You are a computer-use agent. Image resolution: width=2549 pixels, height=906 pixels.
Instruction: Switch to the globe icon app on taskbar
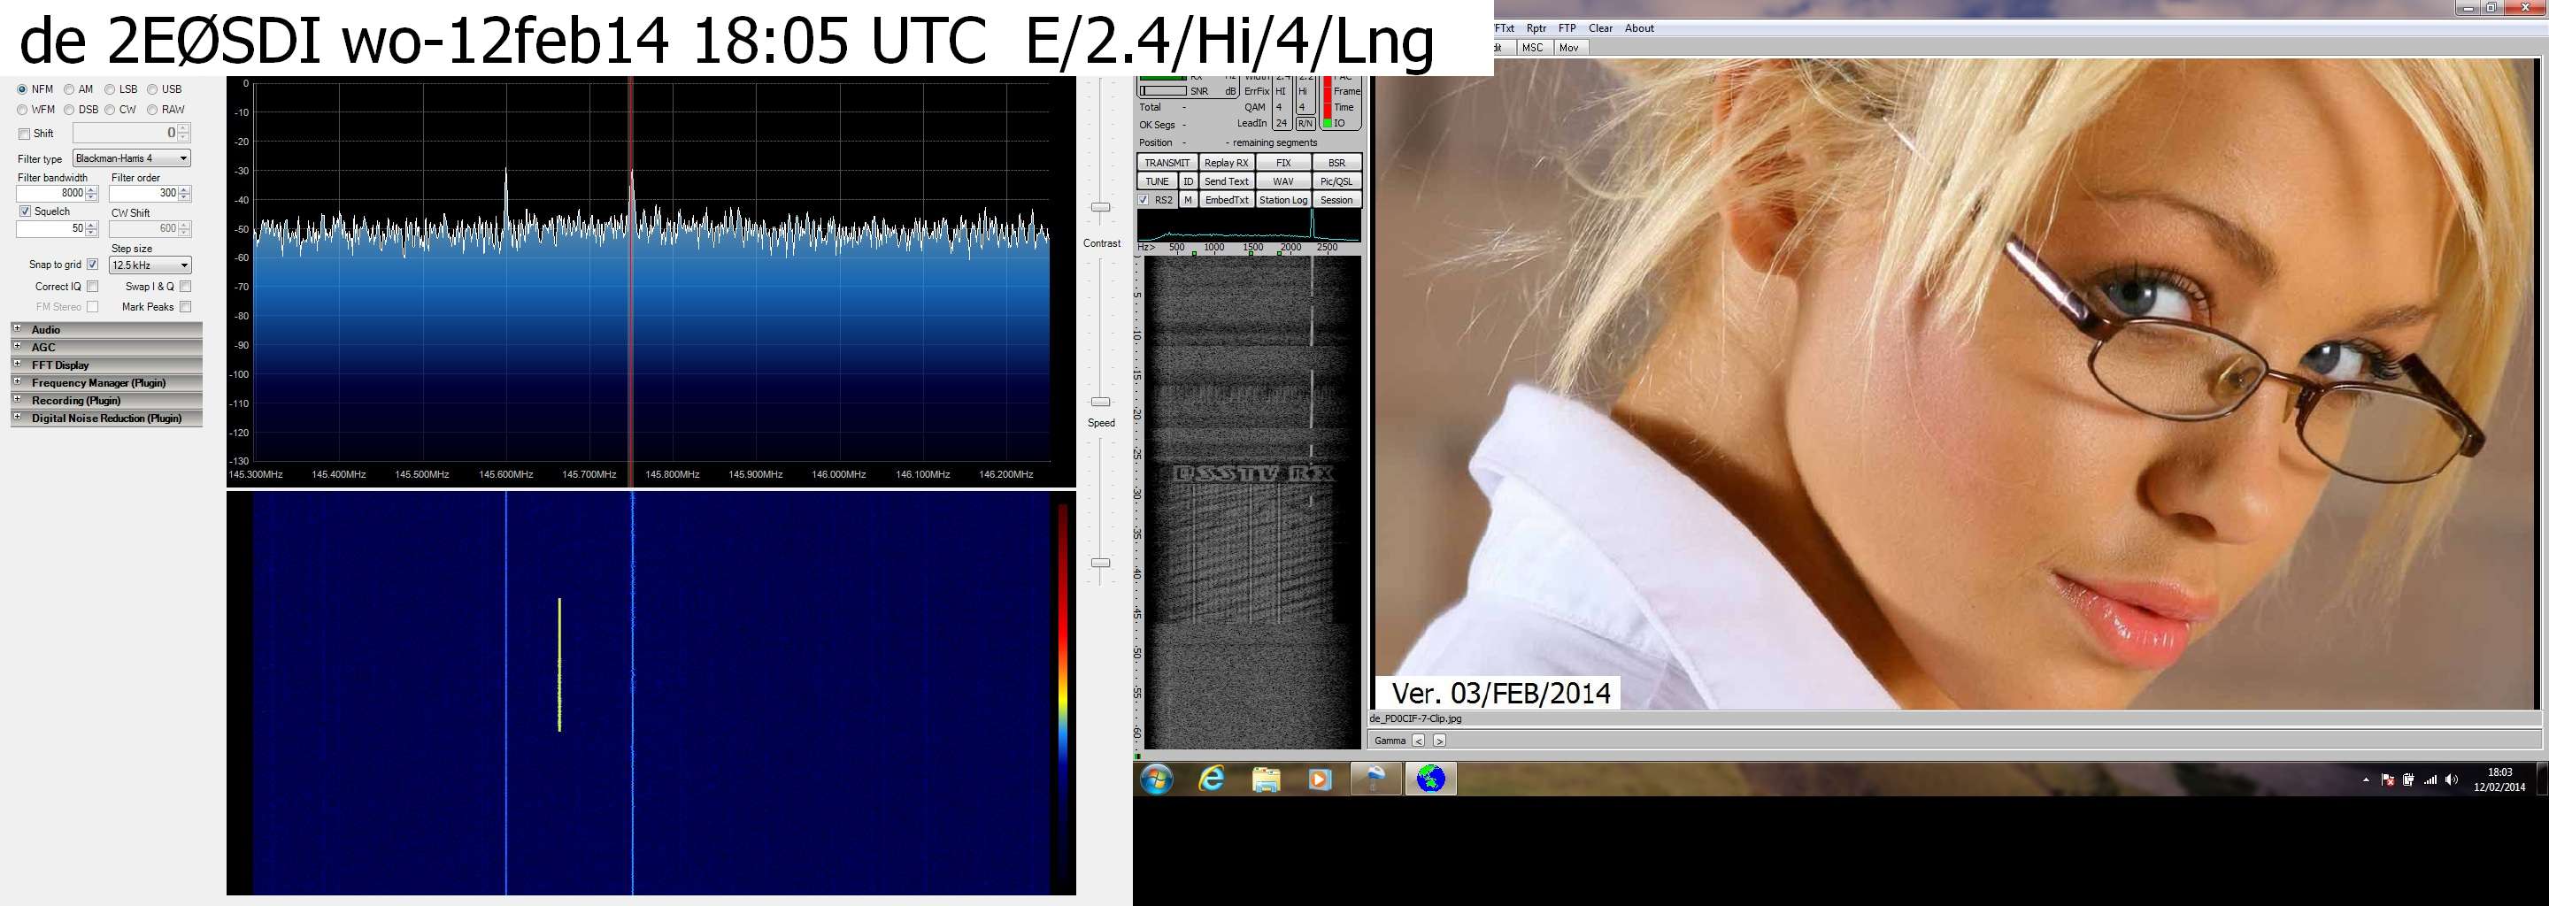pyautogui.click(x=1430, y=779)
